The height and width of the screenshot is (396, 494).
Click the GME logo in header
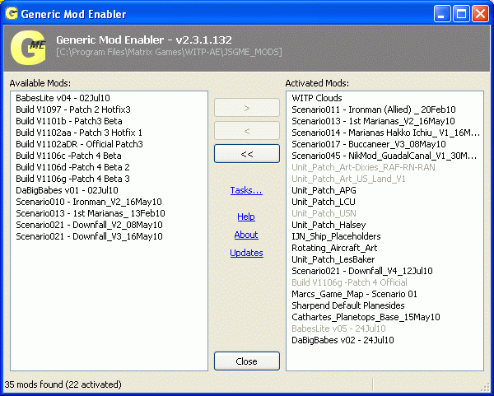click(28, 48)
